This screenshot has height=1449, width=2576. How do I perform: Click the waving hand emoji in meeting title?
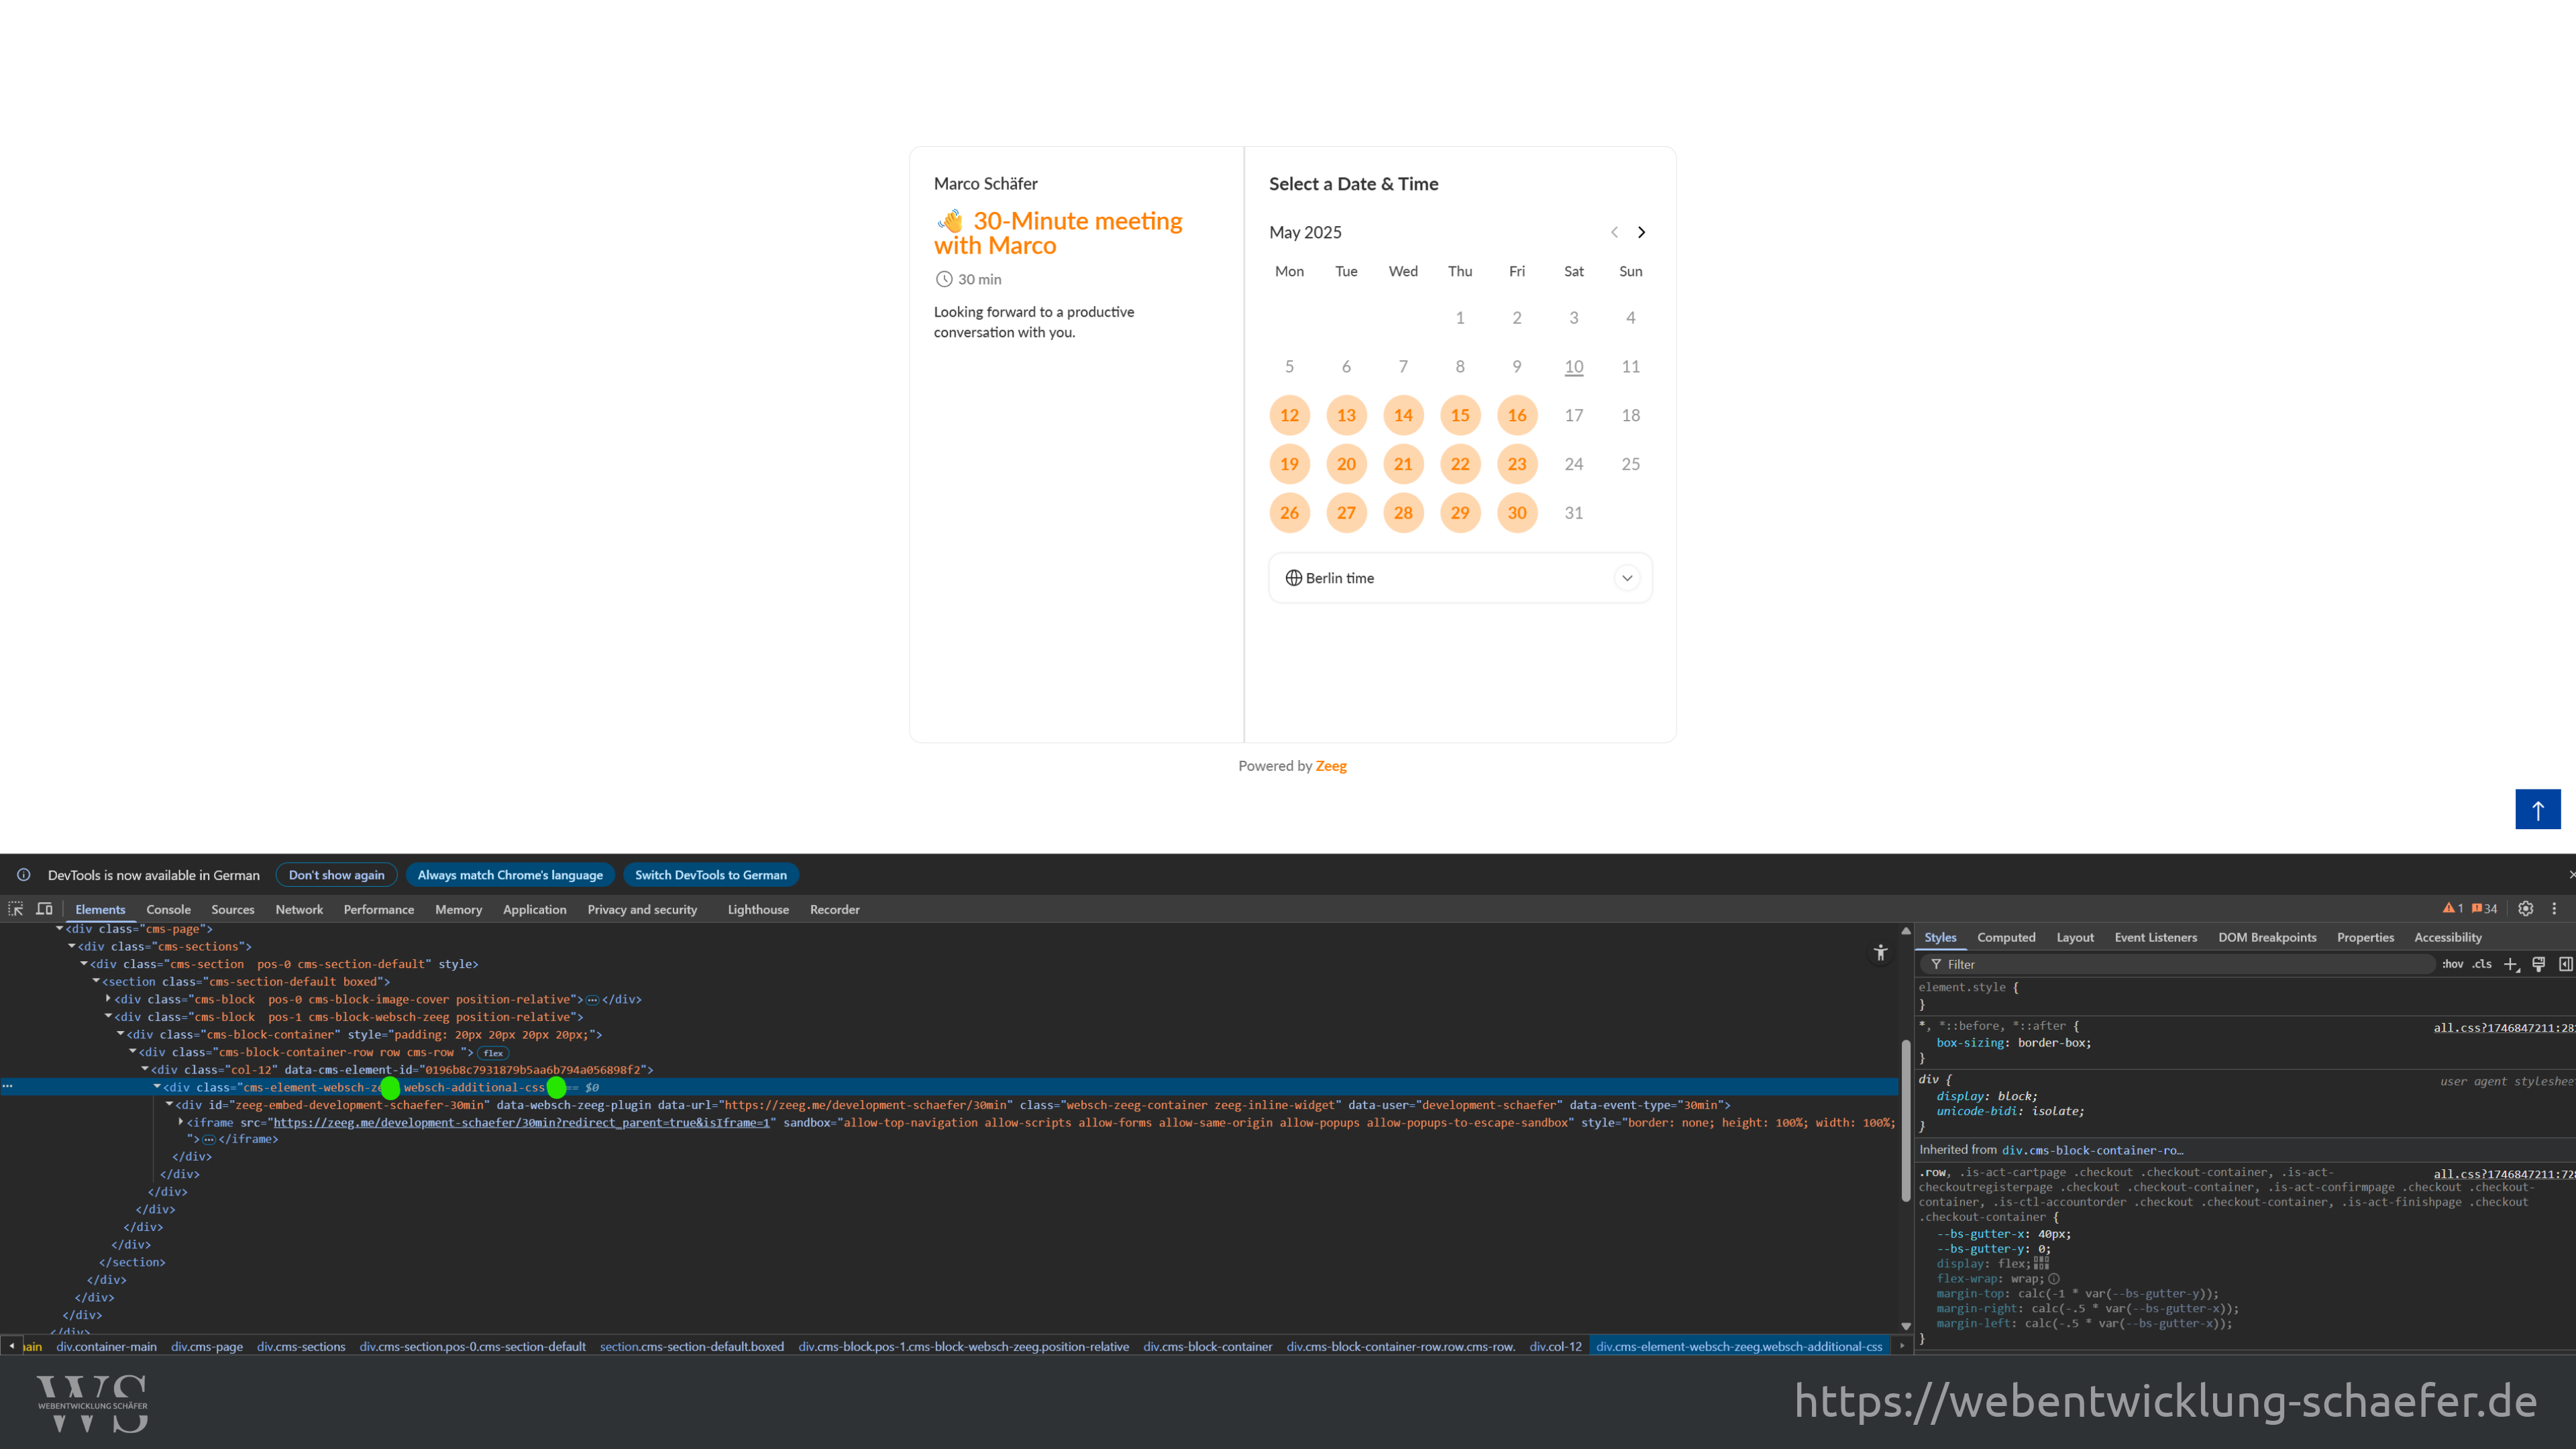pos(950,221)
